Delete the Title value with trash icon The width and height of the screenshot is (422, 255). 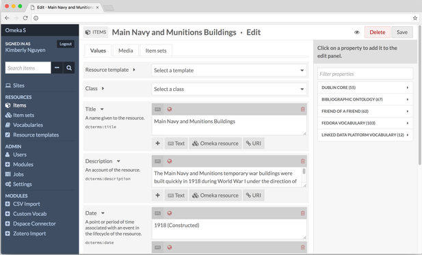pos(302,109)
